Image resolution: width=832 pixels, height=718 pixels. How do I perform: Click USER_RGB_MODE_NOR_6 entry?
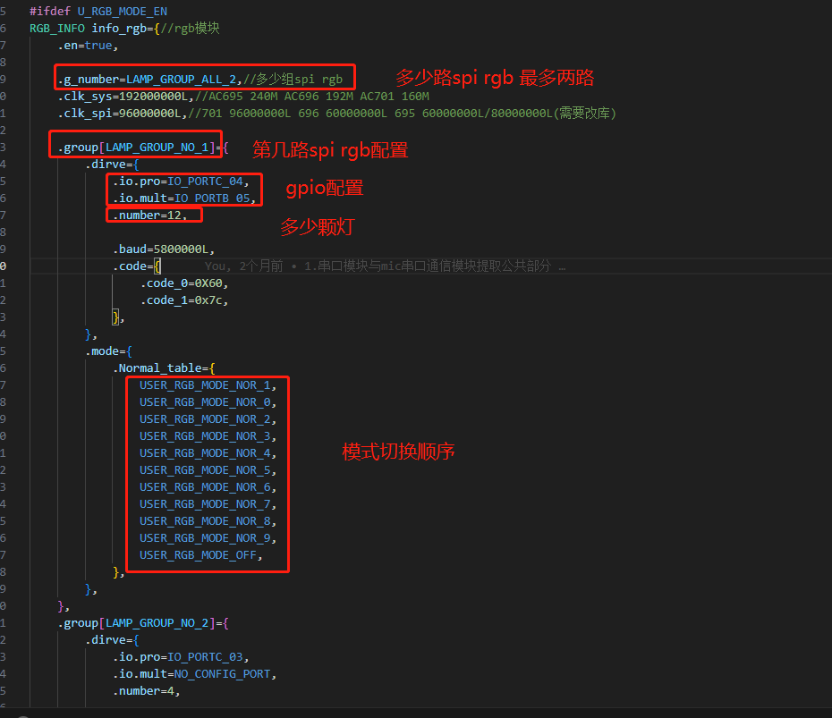208,487
